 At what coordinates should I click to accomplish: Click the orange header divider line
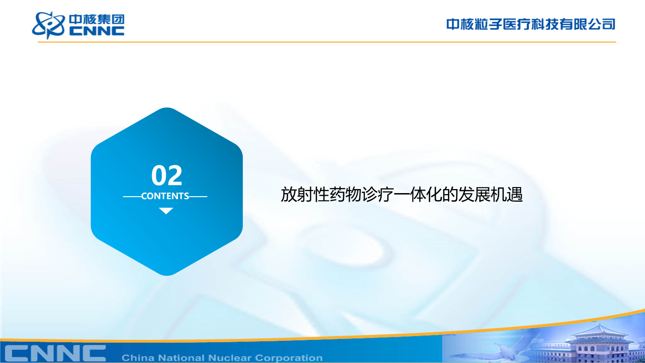tap(327, 42)
